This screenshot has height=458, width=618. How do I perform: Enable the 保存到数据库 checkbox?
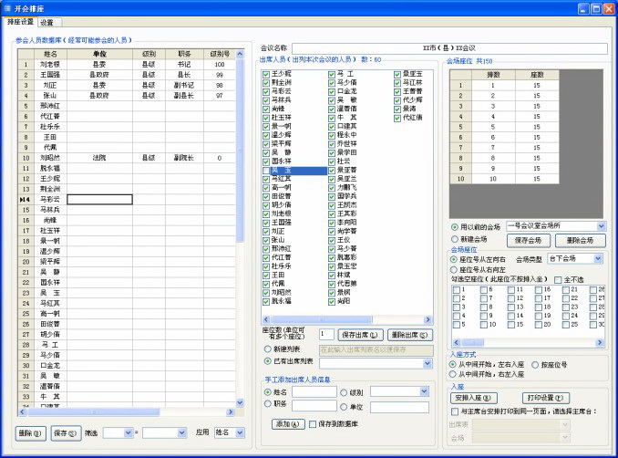pos(314,424)
